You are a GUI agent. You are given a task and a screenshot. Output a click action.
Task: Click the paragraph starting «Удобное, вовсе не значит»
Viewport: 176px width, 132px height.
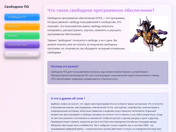(x=107, y=117)
